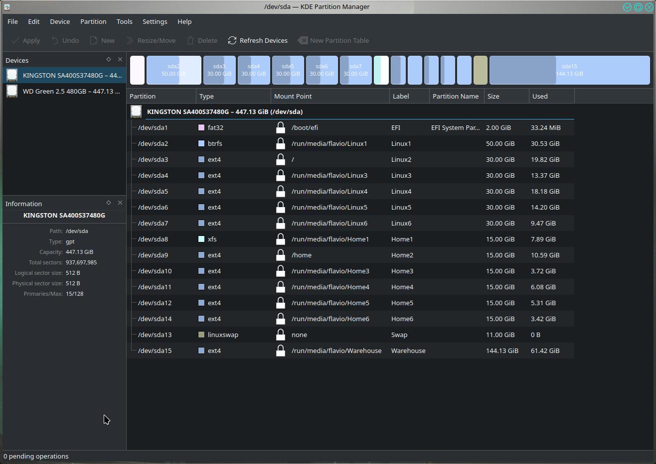Image resolution: width=656 pixels, height=464 pixels.
Task: Click the xfs color swatch for /dev/sda8
Action: tap(201, 239)
